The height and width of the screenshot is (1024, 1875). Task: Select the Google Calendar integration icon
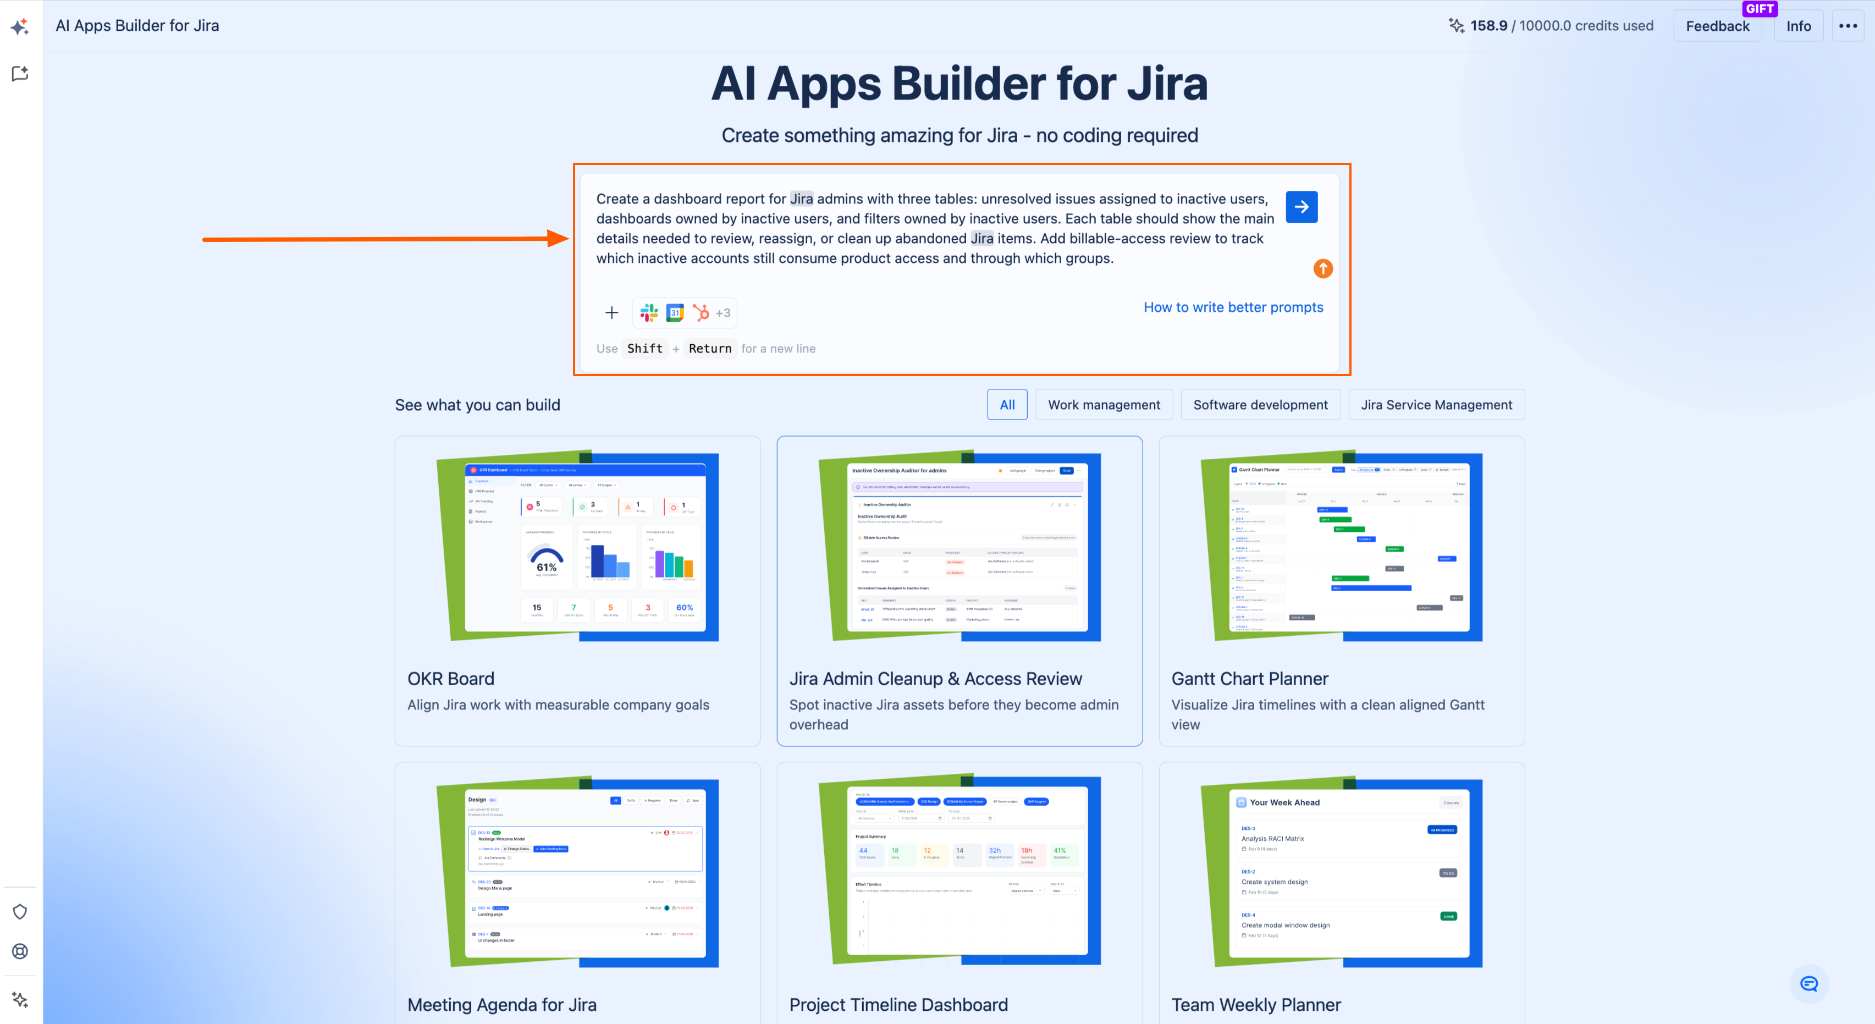tap(675, 313)
